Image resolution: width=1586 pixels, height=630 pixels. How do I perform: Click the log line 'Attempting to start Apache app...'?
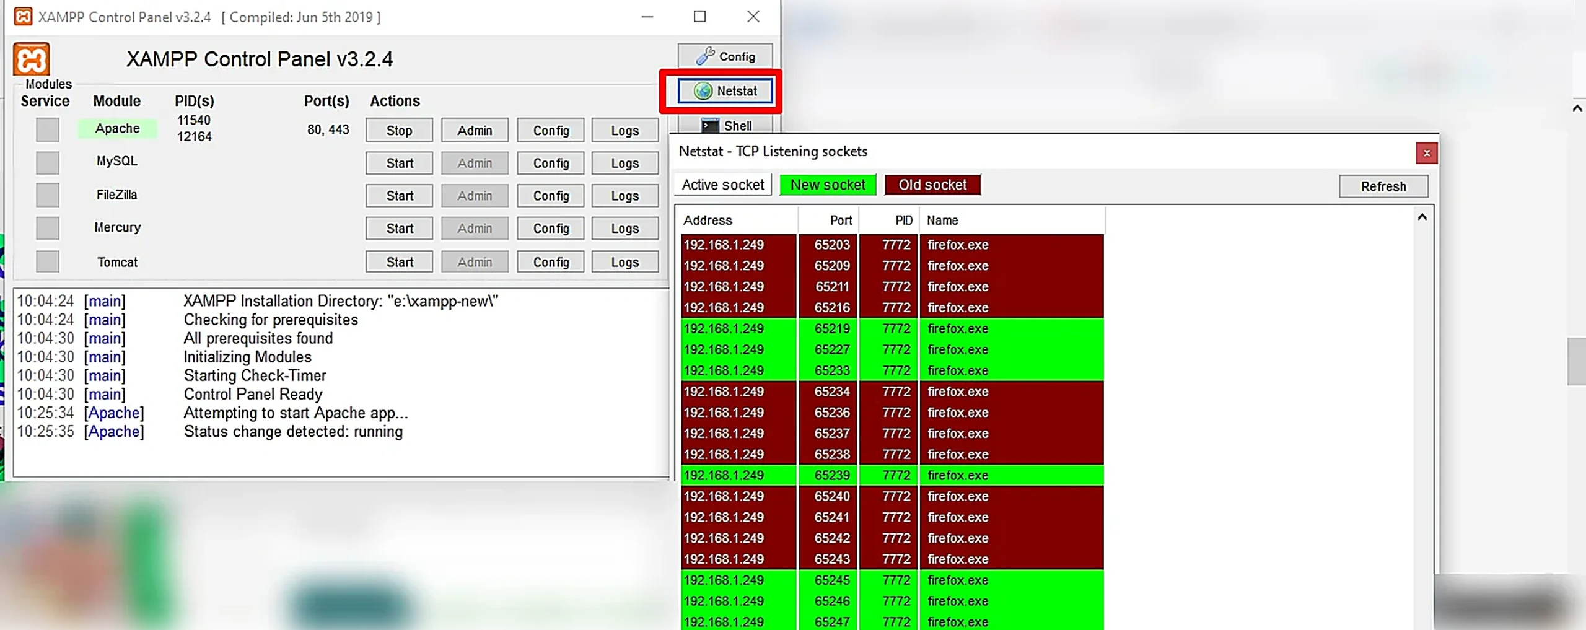296,413
